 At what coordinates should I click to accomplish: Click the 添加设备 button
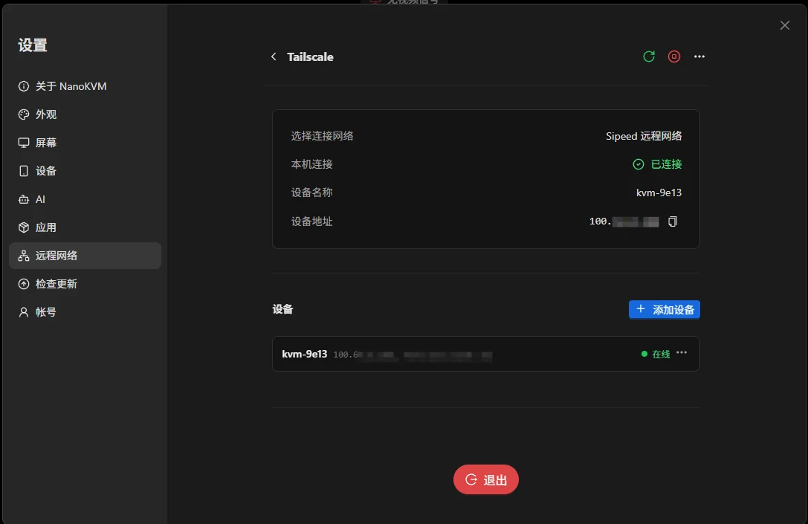point(665,310)
